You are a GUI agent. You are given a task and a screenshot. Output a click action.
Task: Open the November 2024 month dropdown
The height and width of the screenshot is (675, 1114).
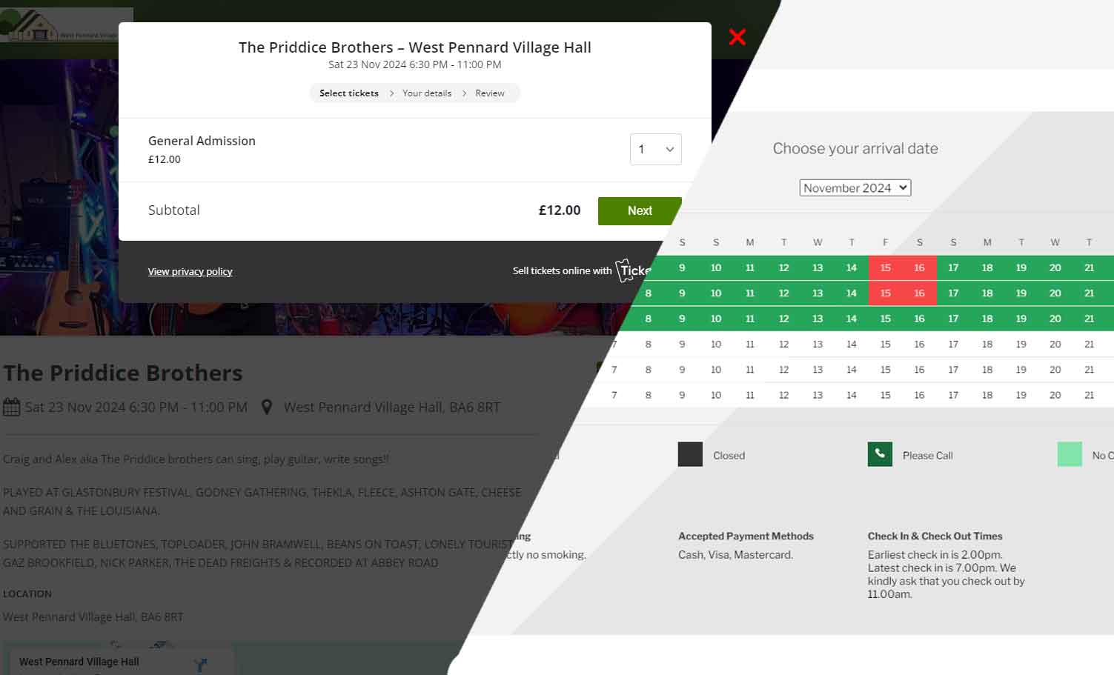[x=855, y=188]
